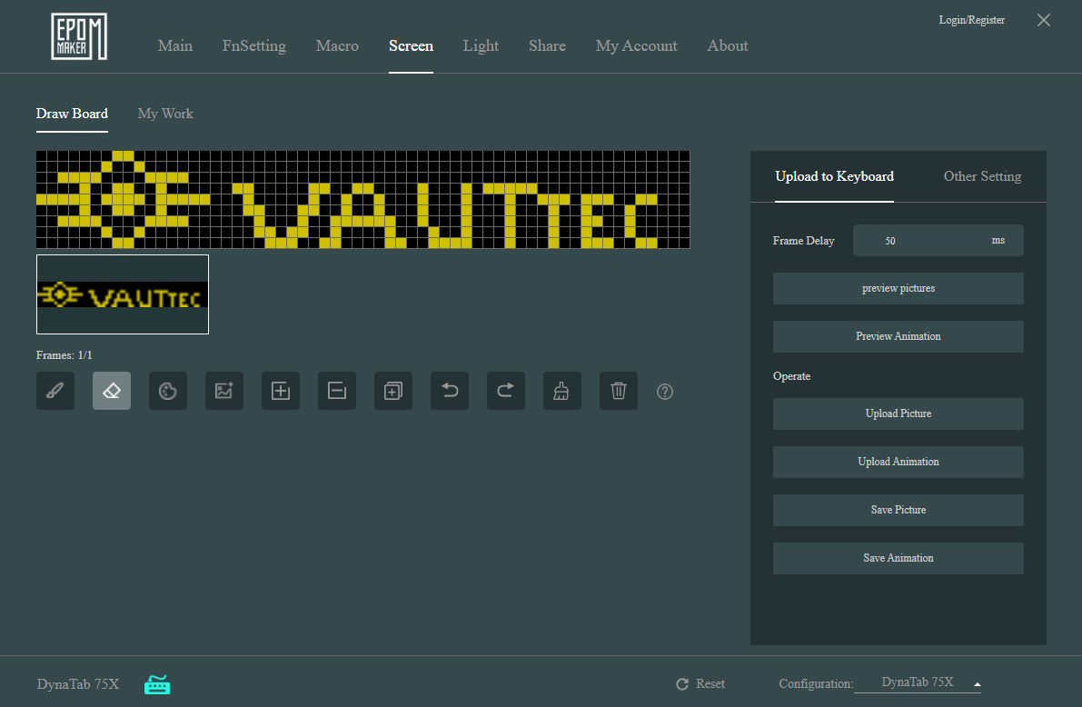Select the Screen tab
The height and width of the screenshot is (707, 1082).
[412, 45]
